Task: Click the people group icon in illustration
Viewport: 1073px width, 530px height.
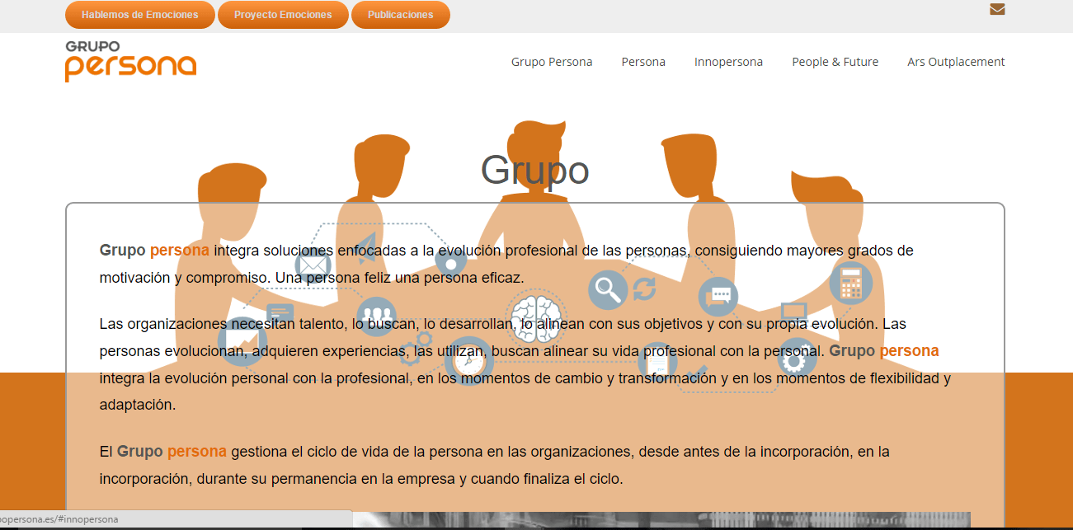Action: [x=379, y=316]
